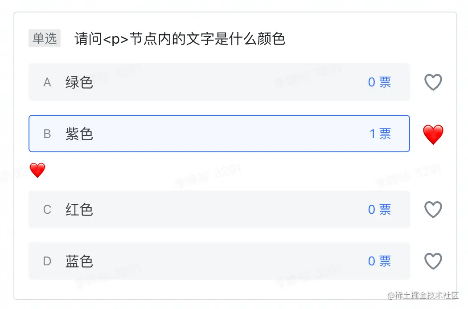Tap the heart icon next to option D
The image size is (468, 309).
click(433, 261)
